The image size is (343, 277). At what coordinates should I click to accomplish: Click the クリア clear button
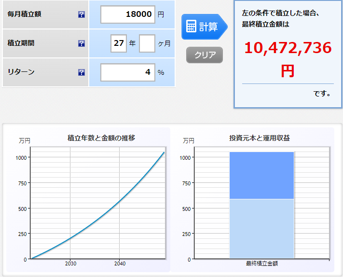click(205, 55)
